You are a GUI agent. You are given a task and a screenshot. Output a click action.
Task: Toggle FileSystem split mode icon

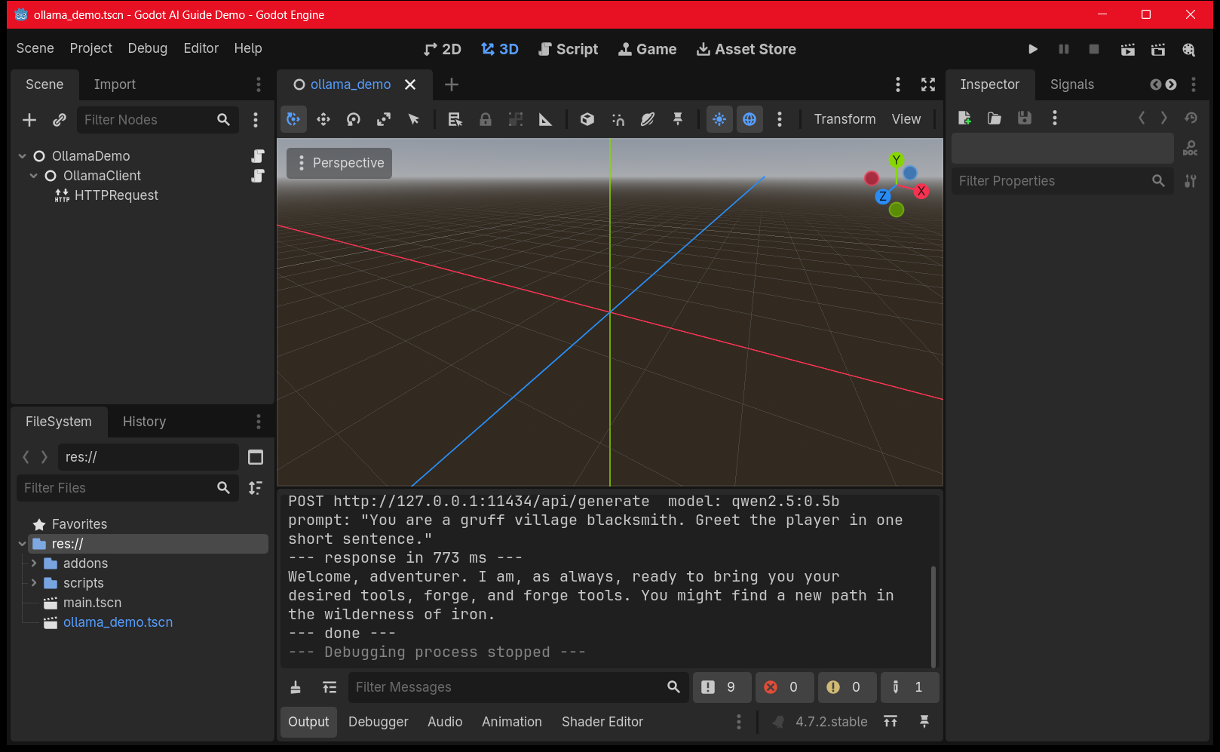[256, 457]
